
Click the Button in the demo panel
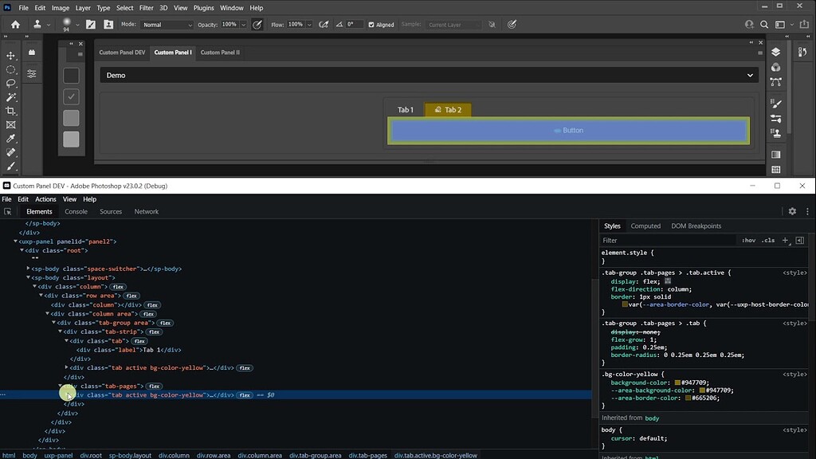point(568,130)
